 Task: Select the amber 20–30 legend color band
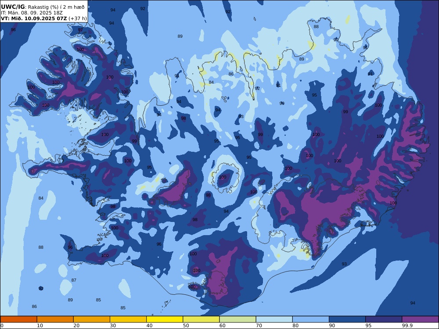(x=92, y=319)
